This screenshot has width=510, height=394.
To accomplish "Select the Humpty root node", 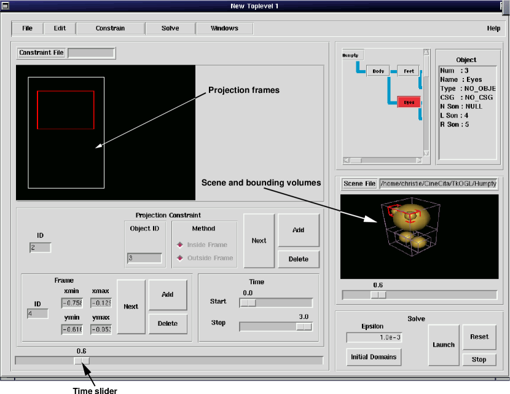I will [351, 55].
